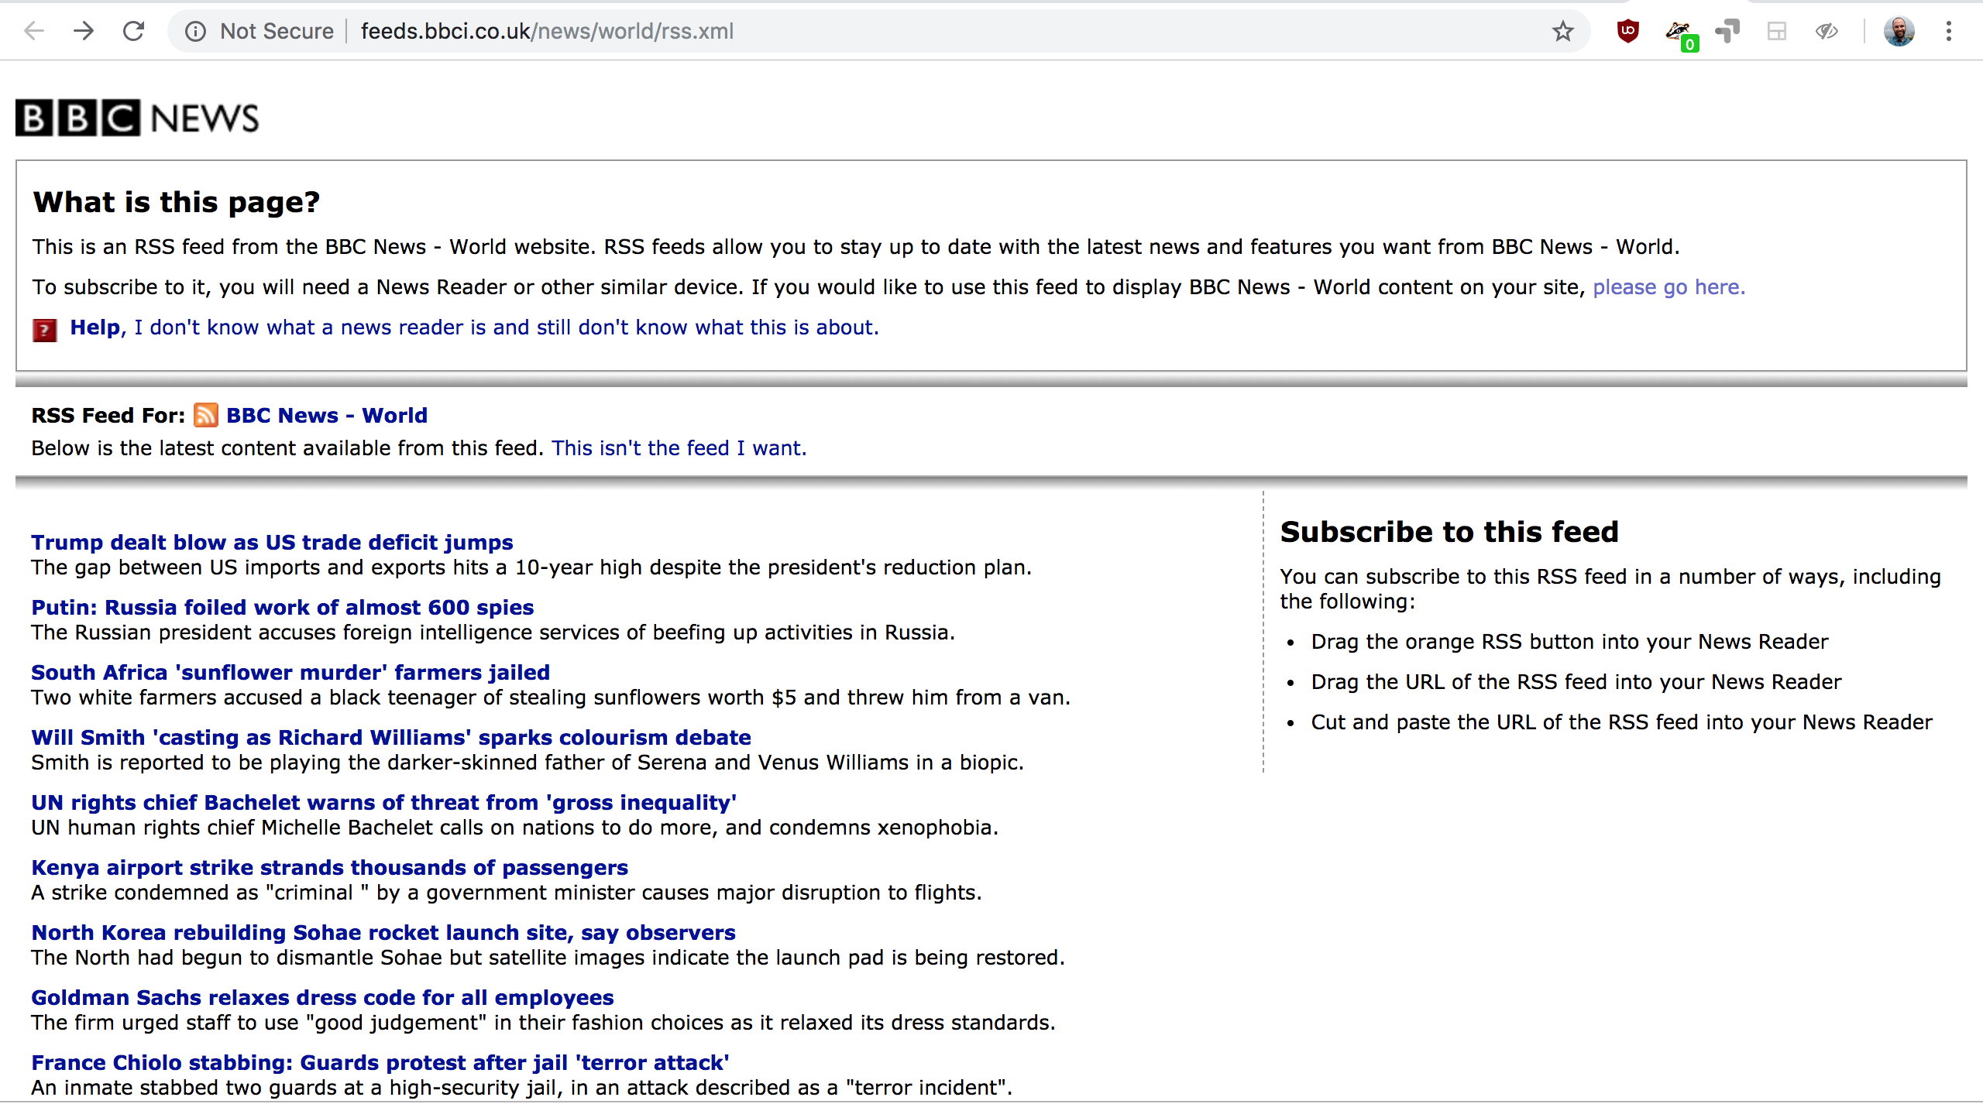Click the crossed-out eye extension icon

pos(1826,31)
